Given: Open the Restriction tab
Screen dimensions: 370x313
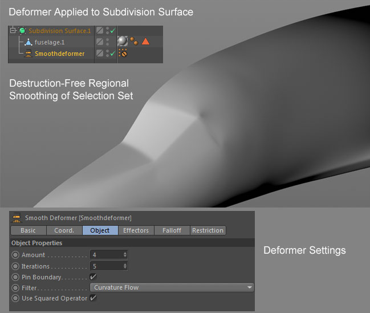Looking at the screenshot, I should click(208, 230).
